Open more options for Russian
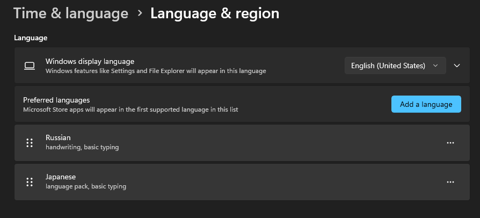 click(x=450, y=143)
